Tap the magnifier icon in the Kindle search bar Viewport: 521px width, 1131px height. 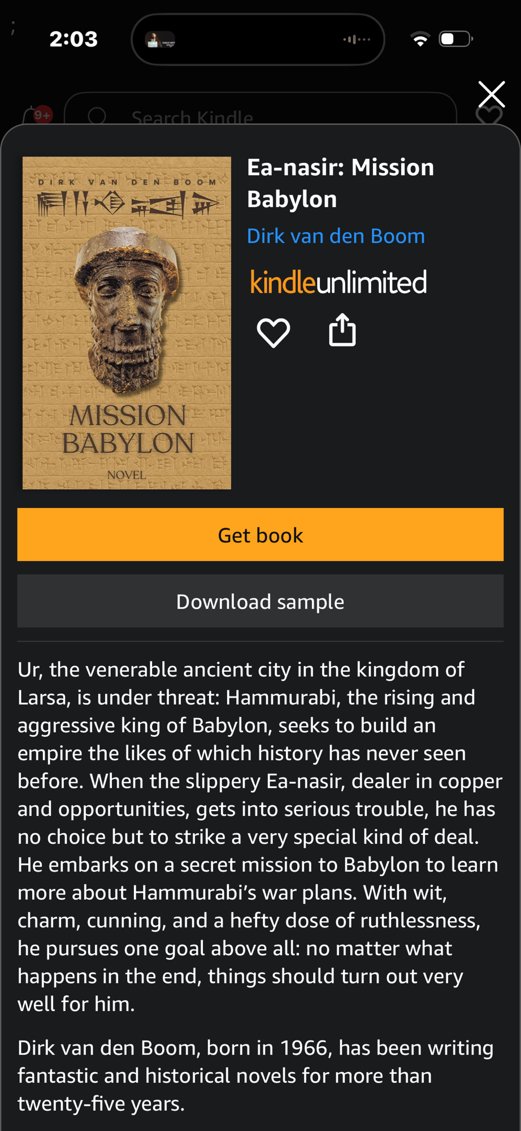coord(97,116)
